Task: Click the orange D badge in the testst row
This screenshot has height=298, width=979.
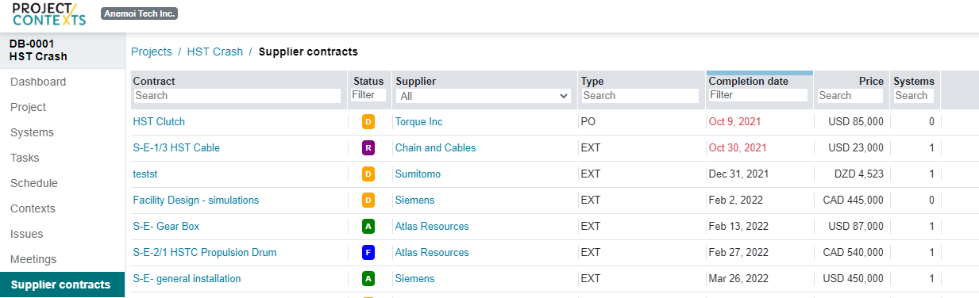Action: click(x=368, y=174)
